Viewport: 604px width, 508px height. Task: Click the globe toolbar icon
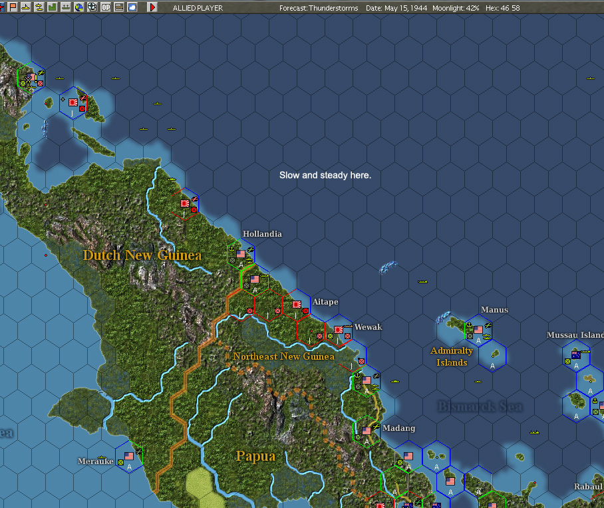pyautogui.click(x=79, y=7)
